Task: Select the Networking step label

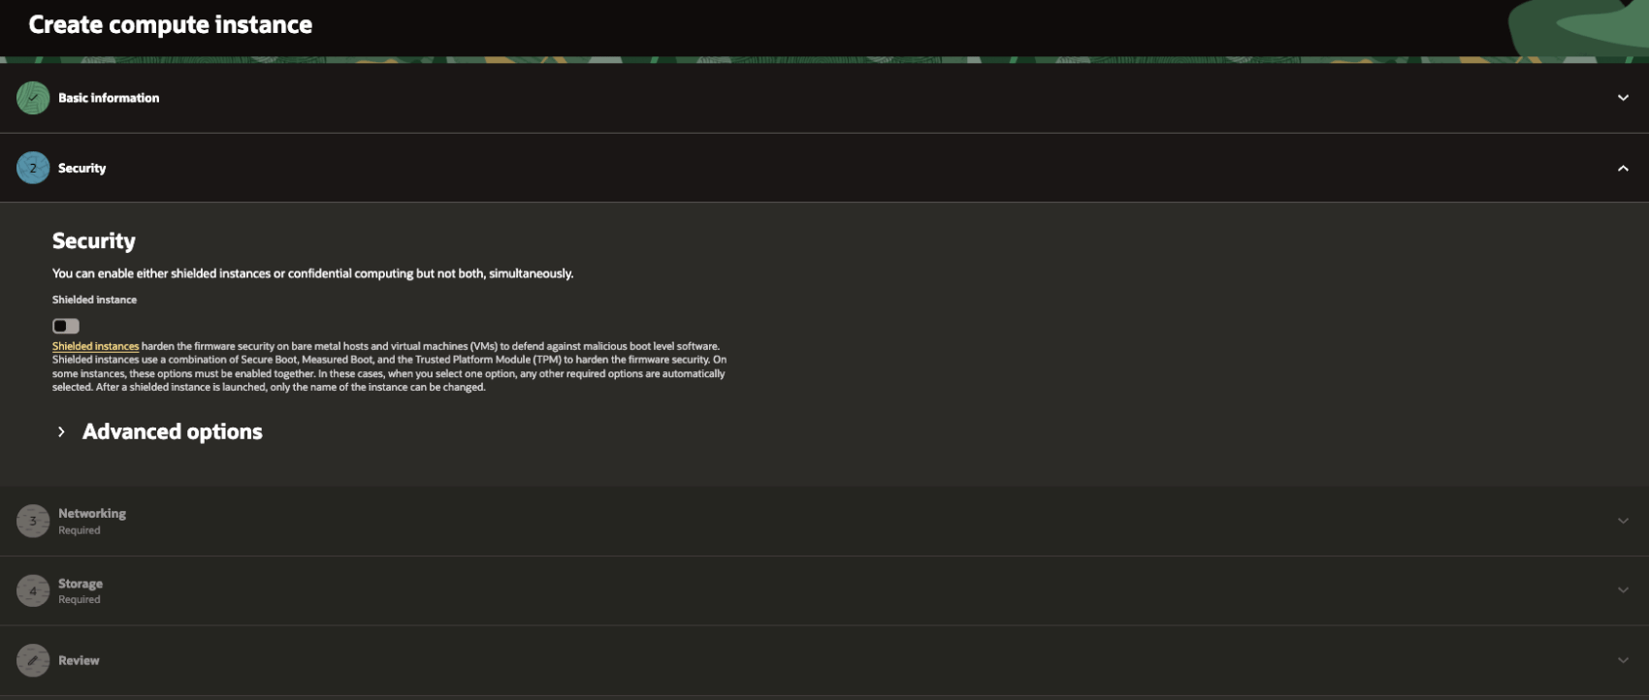Action: coord(92,513)
